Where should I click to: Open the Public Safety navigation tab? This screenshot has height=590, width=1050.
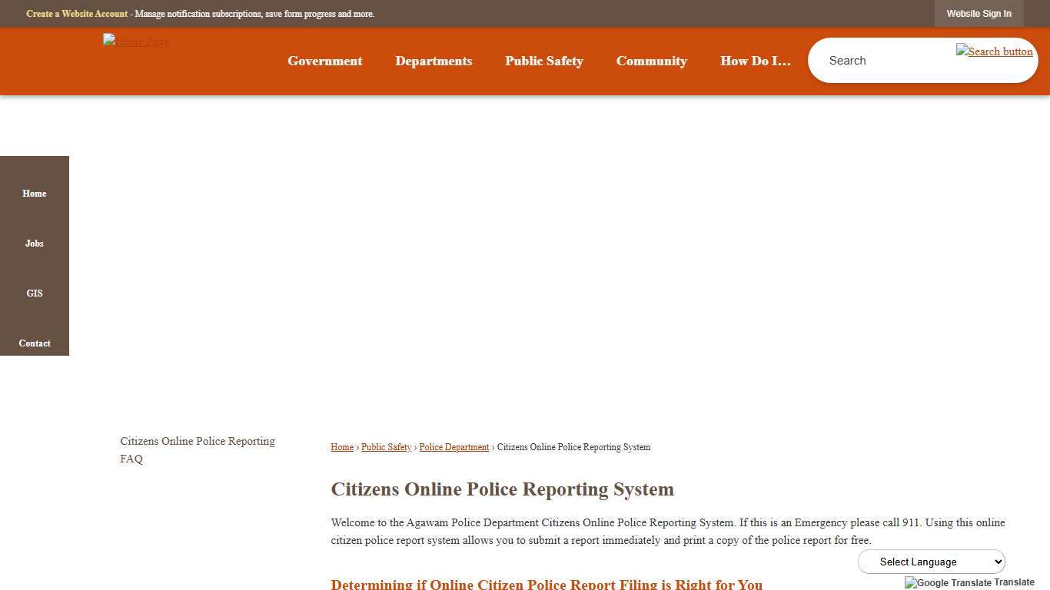(x=543, y=61)
